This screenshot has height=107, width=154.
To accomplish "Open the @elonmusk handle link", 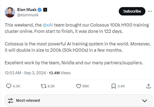I will (28, 15).
